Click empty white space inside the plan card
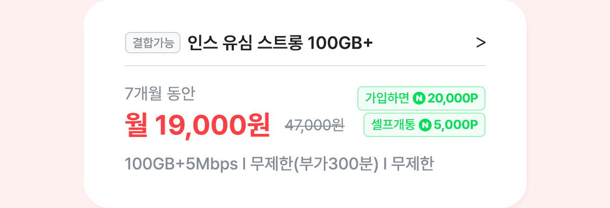This screenshot has width=610, height=208. pos(305,190)
